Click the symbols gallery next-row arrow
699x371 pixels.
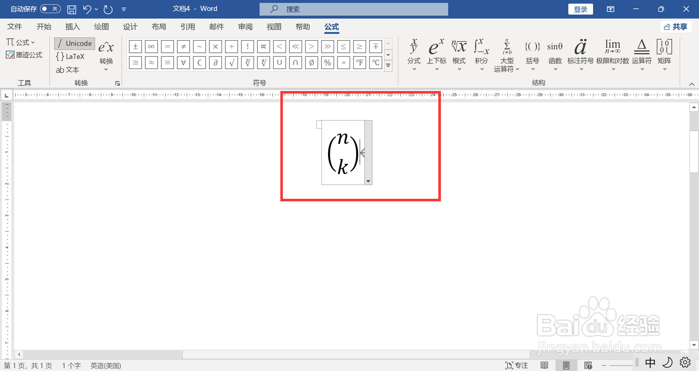click(388, 55)
